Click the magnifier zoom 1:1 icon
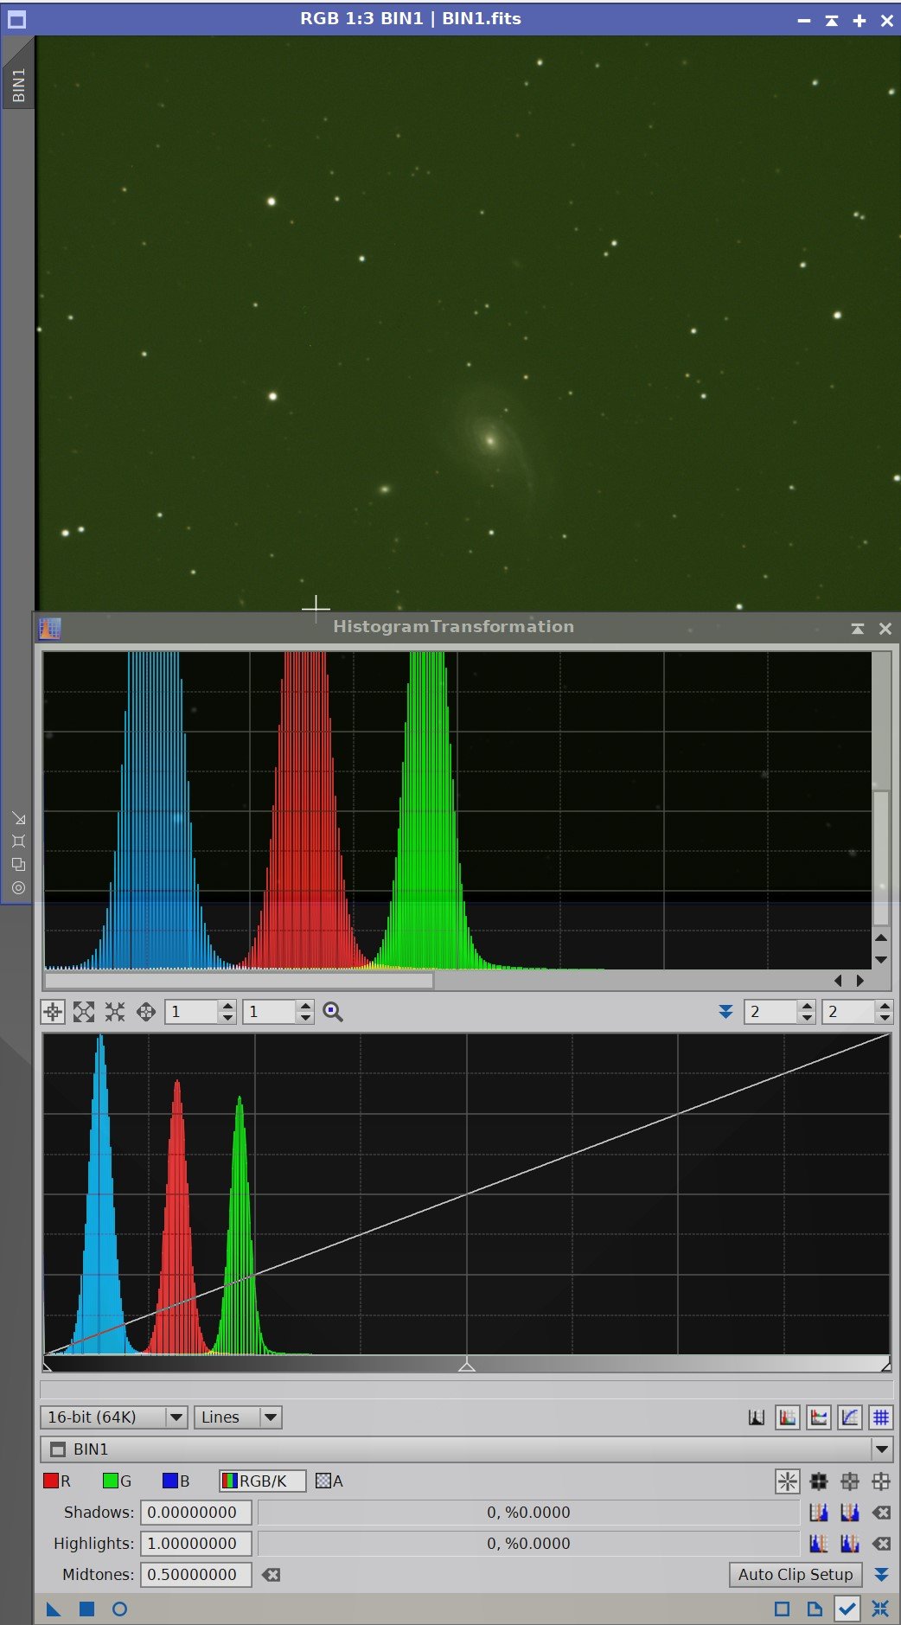This screenshot has height=1625, width=901. tap(333, 1012)
